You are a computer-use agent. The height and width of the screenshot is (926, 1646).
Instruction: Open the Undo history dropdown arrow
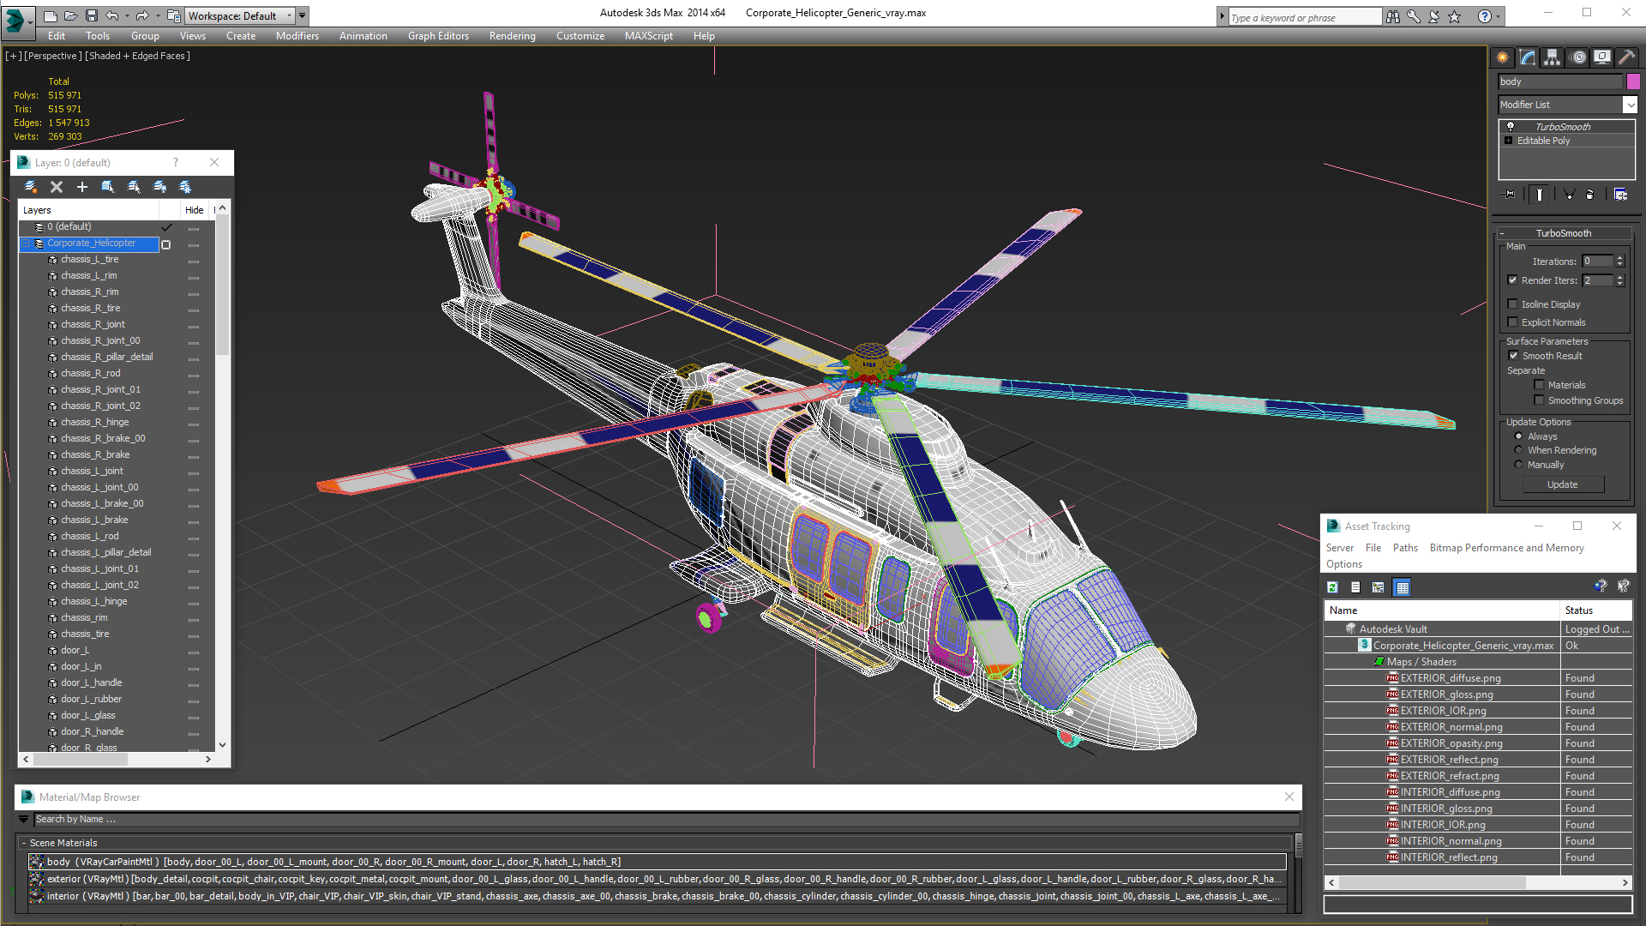click(x=127, y=15)
